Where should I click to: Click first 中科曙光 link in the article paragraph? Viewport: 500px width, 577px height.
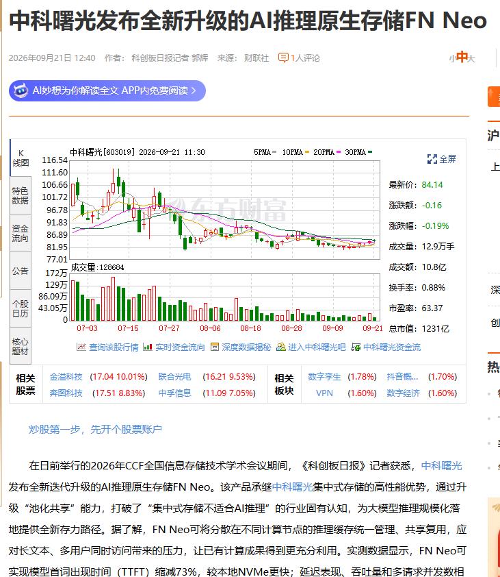pyautogui.click(x=441, y=465)
